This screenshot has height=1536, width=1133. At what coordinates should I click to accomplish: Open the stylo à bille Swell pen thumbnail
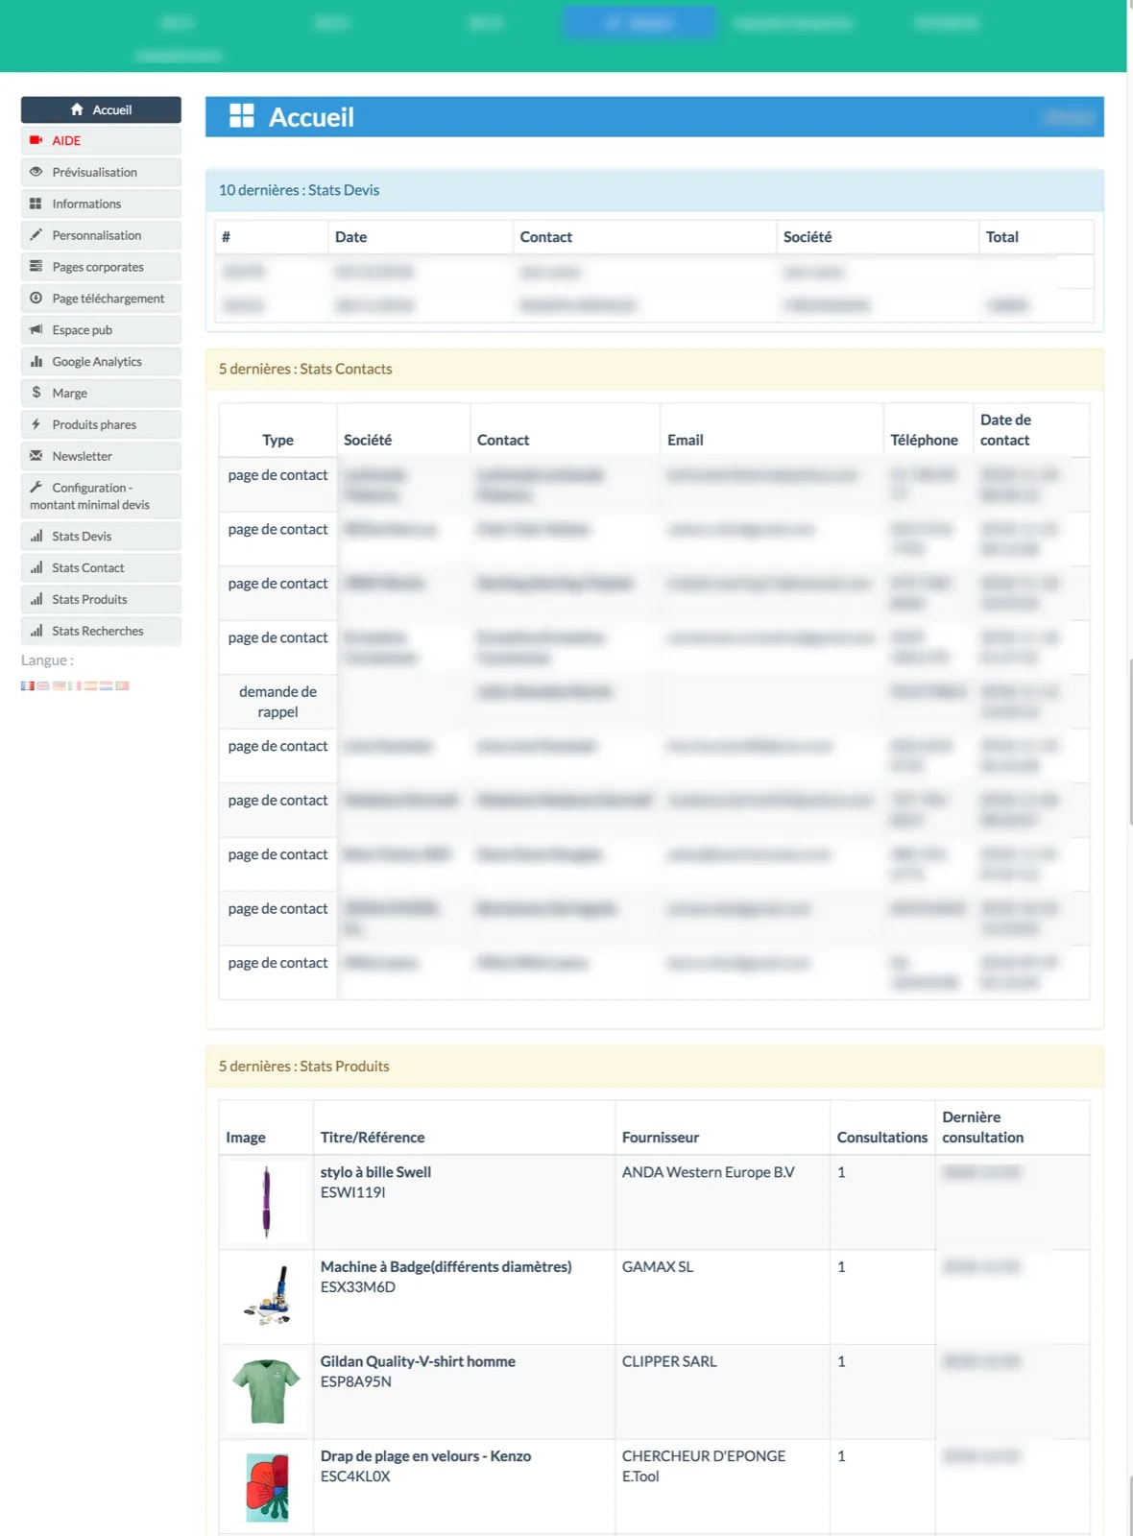click(266, 1201)
